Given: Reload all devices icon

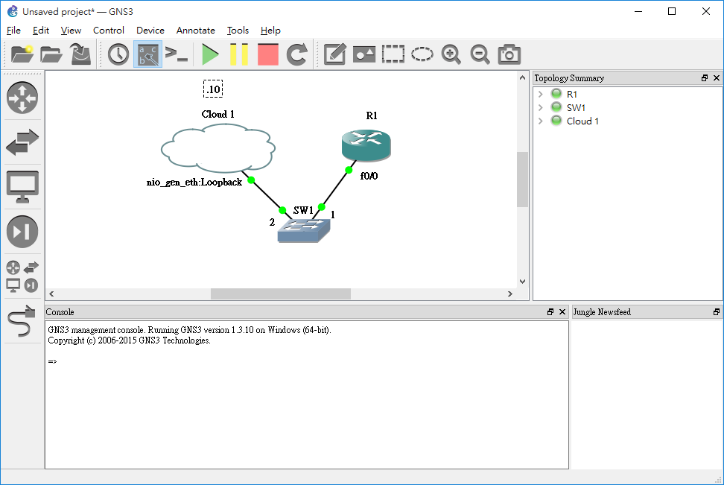Looking at the screenshot, I should pyautogui.click(x=297, y=54).
